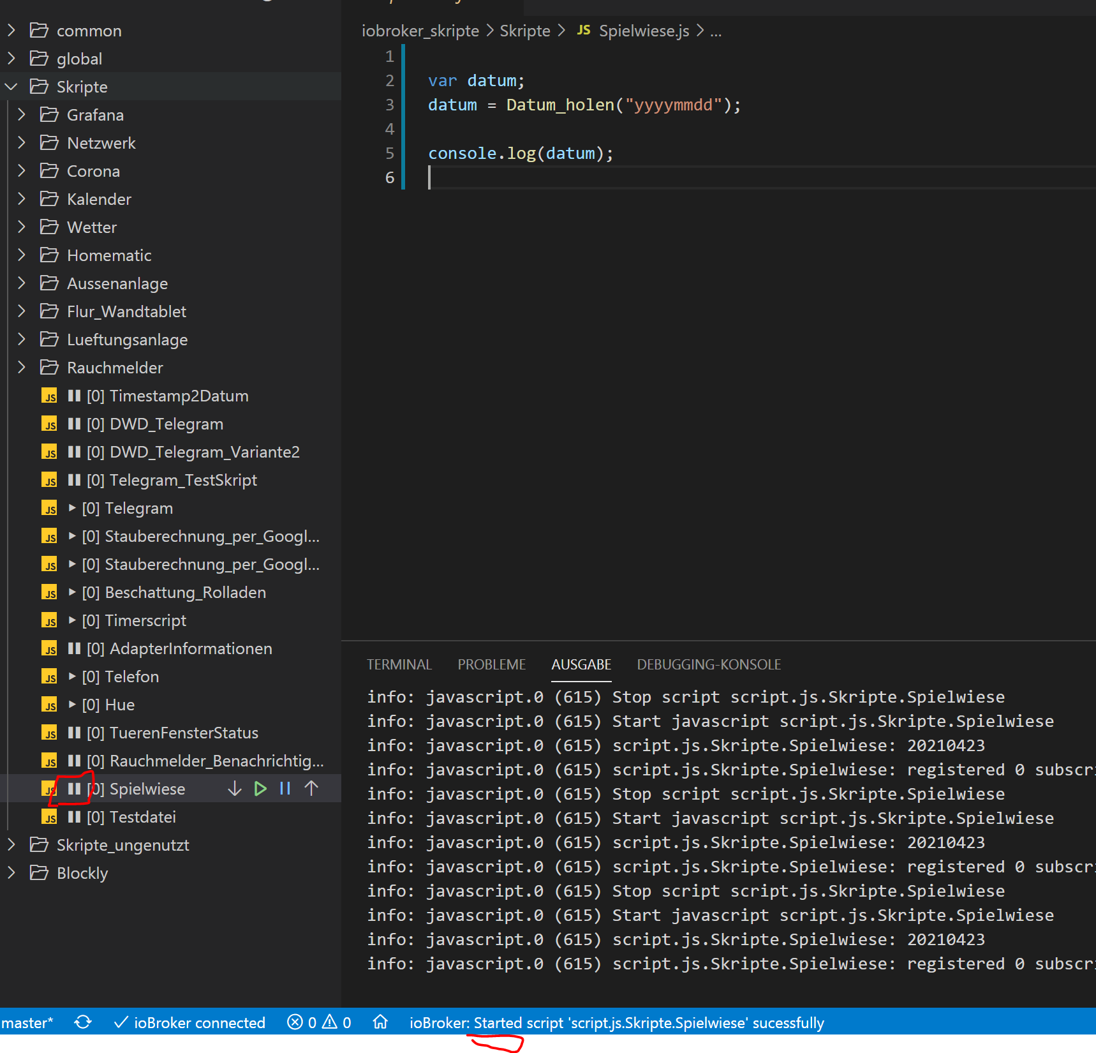This screenshot has width=1096, height=1053.
Task: Download Spielwiese using the down arrow icon
Action: 234,788
